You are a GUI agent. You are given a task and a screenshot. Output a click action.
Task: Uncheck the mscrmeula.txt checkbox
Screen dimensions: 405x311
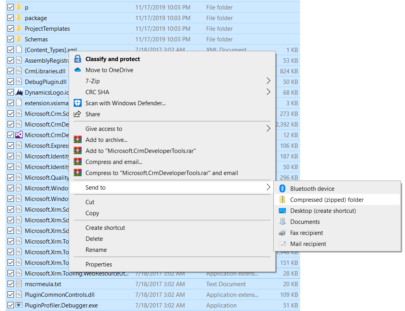(11, 284)
